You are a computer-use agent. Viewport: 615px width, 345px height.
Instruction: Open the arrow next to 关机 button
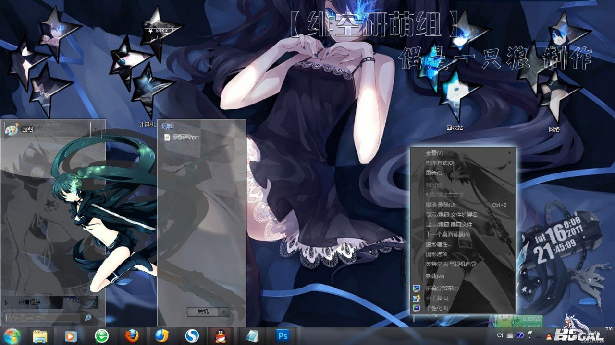(225, 312)
